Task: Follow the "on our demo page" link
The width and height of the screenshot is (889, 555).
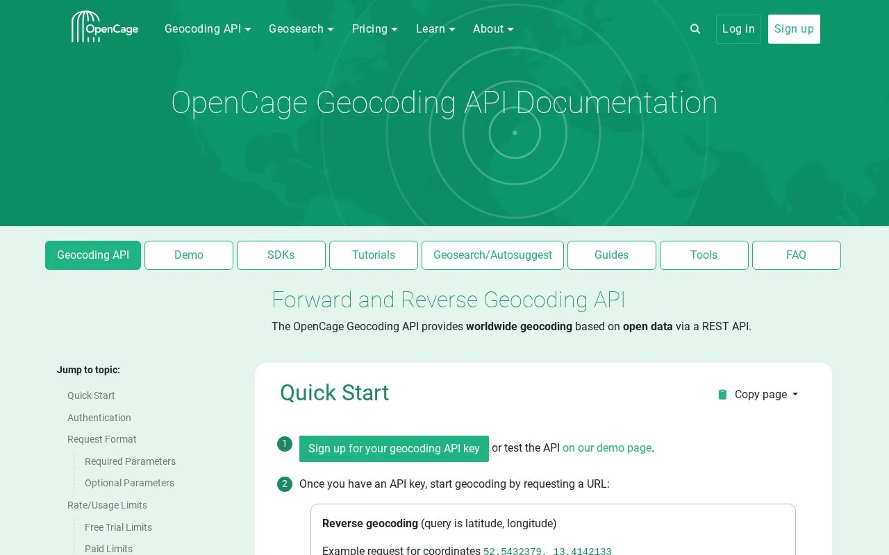Action: point(607,448)
